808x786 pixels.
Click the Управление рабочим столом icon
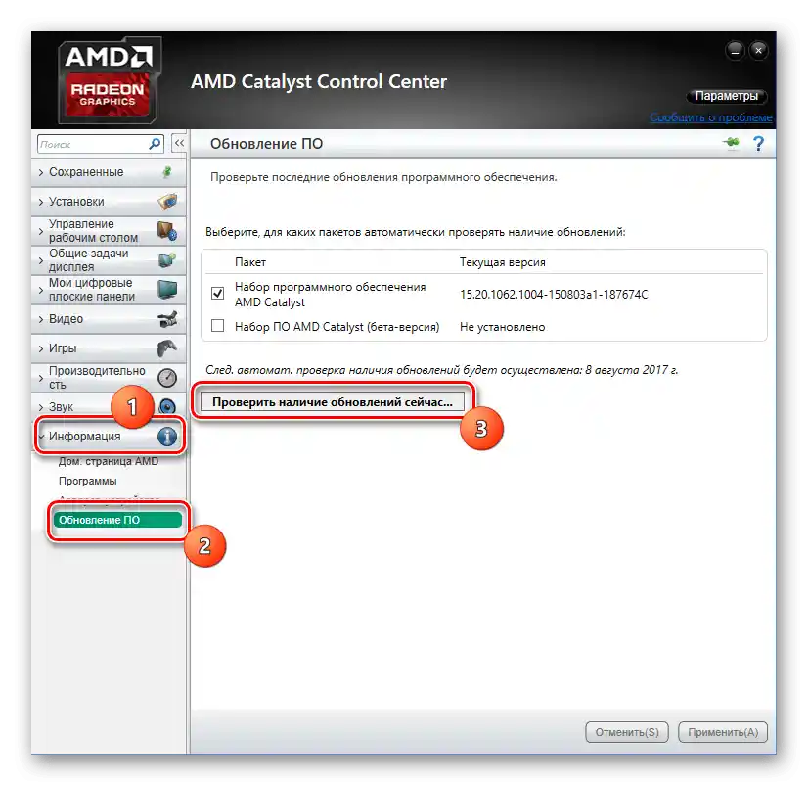click(167, 231)
